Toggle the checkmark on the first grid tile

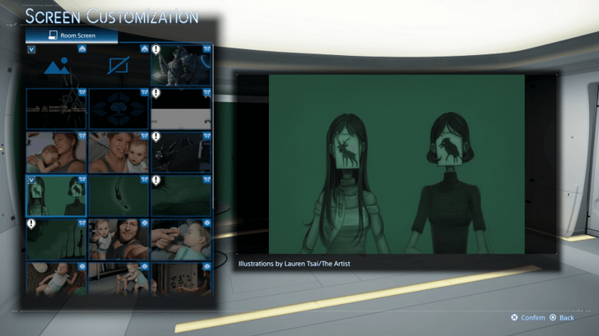(x=31, y=49)
